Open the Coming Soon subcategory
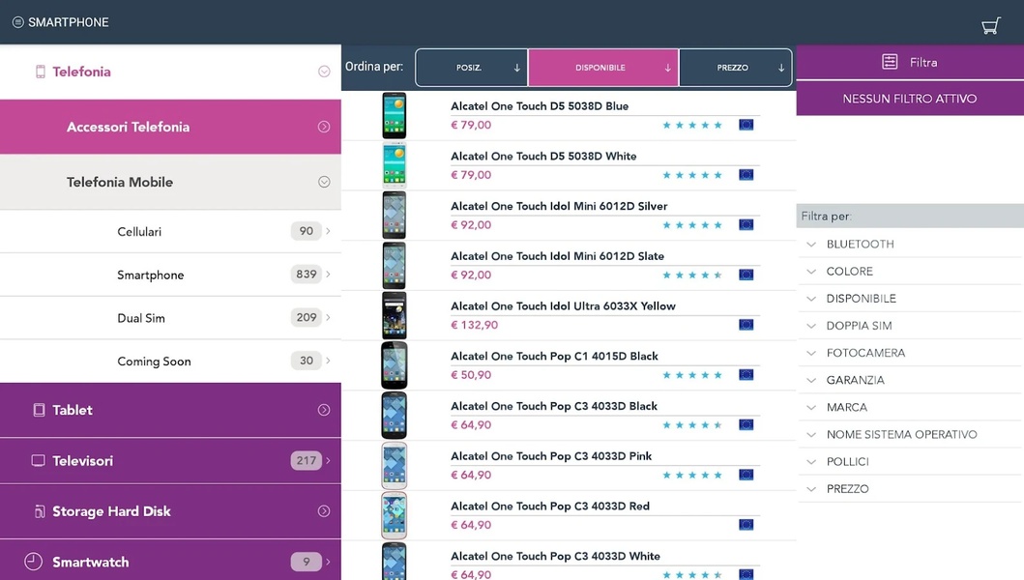 pos(170,362)
